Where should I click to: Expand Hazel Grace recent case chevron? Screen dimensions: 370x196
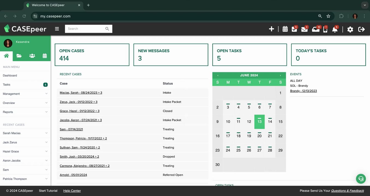(46, 151)
